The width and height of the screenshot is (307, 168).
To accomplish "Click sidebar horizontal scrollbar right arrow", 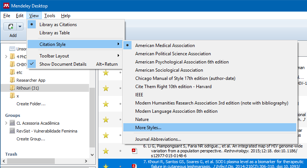I will 86,161.
